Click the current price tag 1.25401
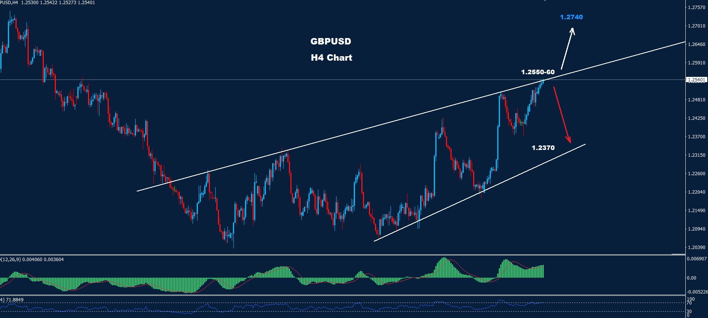 tap(696, 80)
